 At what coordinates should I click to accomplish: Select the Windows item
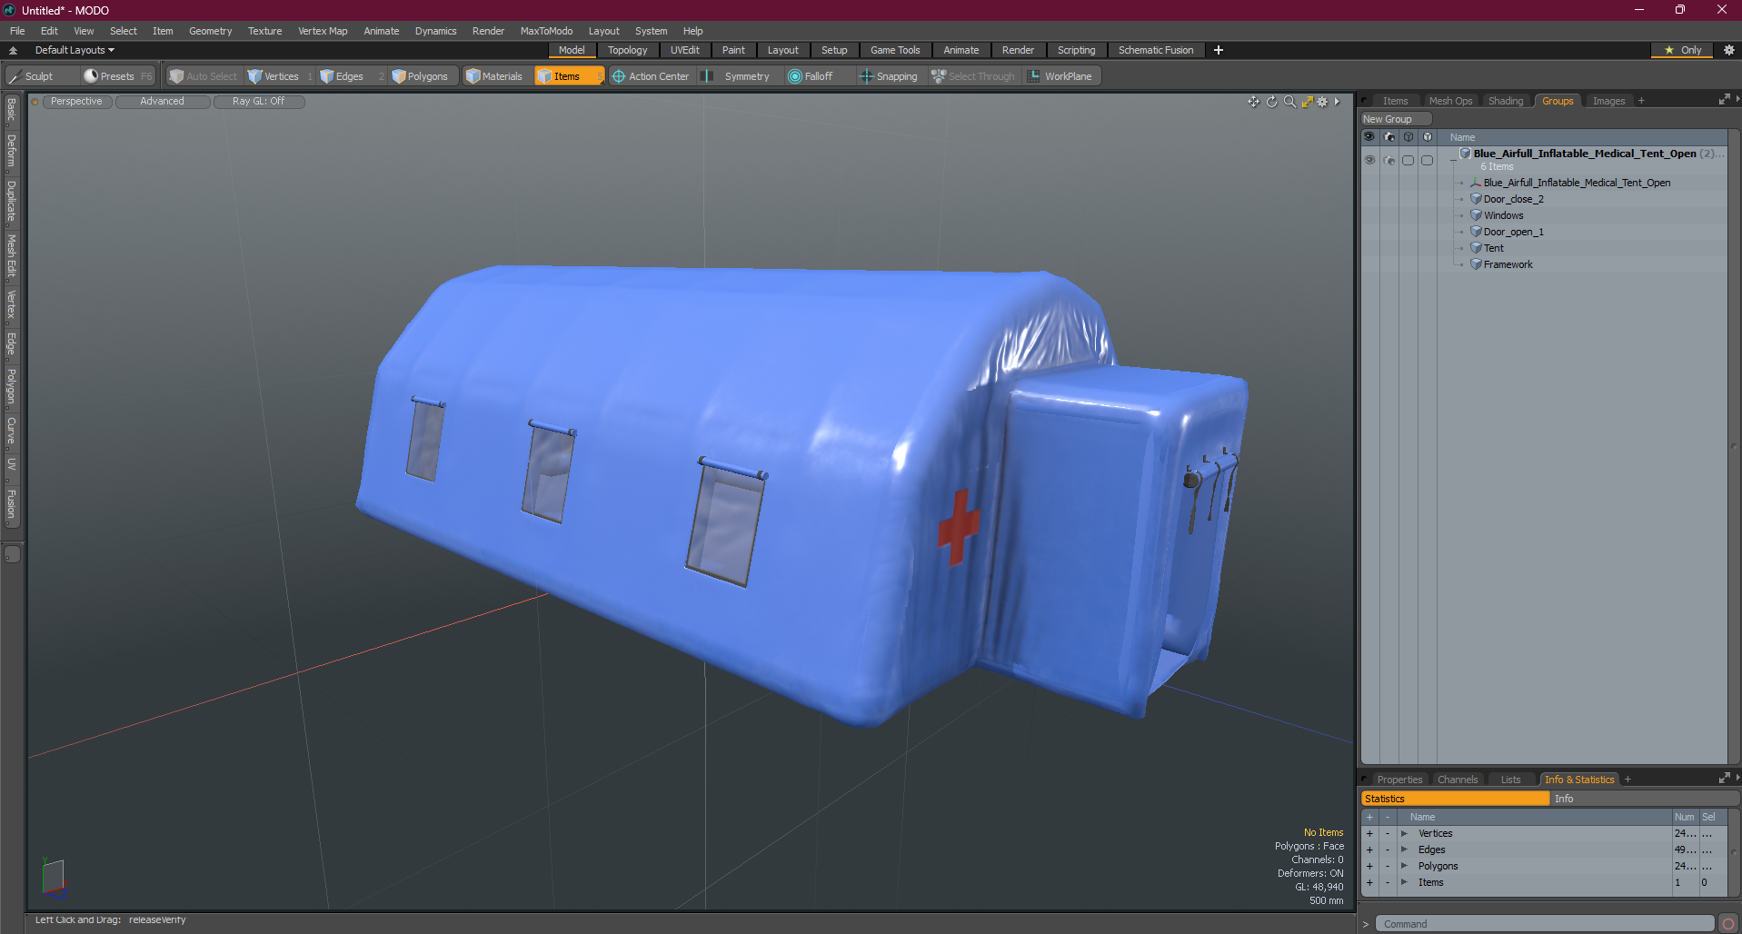coord(1503,215)
